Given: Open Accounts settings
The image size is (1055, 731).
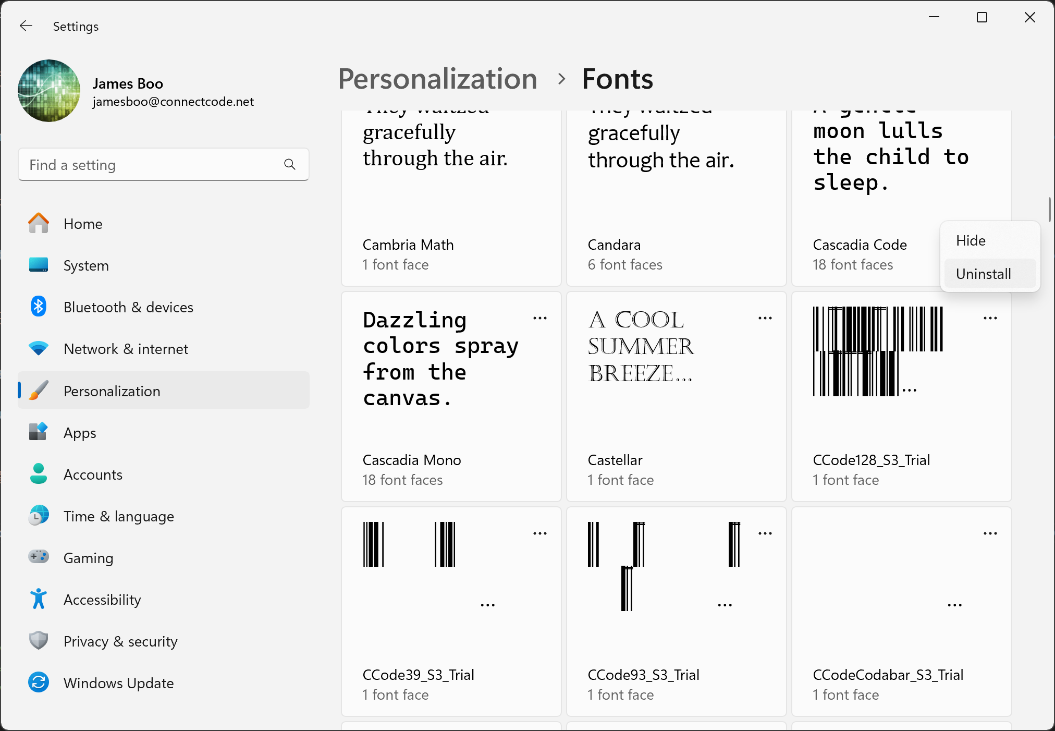Looking at the screenshot, I should coord(164,474).
